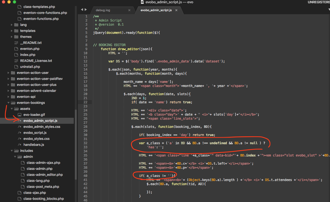Click the window title document icon
The image size is (330, 202).
click(142, 2)
